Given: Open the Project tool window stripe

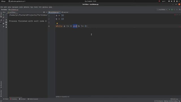Looking at the screenshot, I should point(1,14).
